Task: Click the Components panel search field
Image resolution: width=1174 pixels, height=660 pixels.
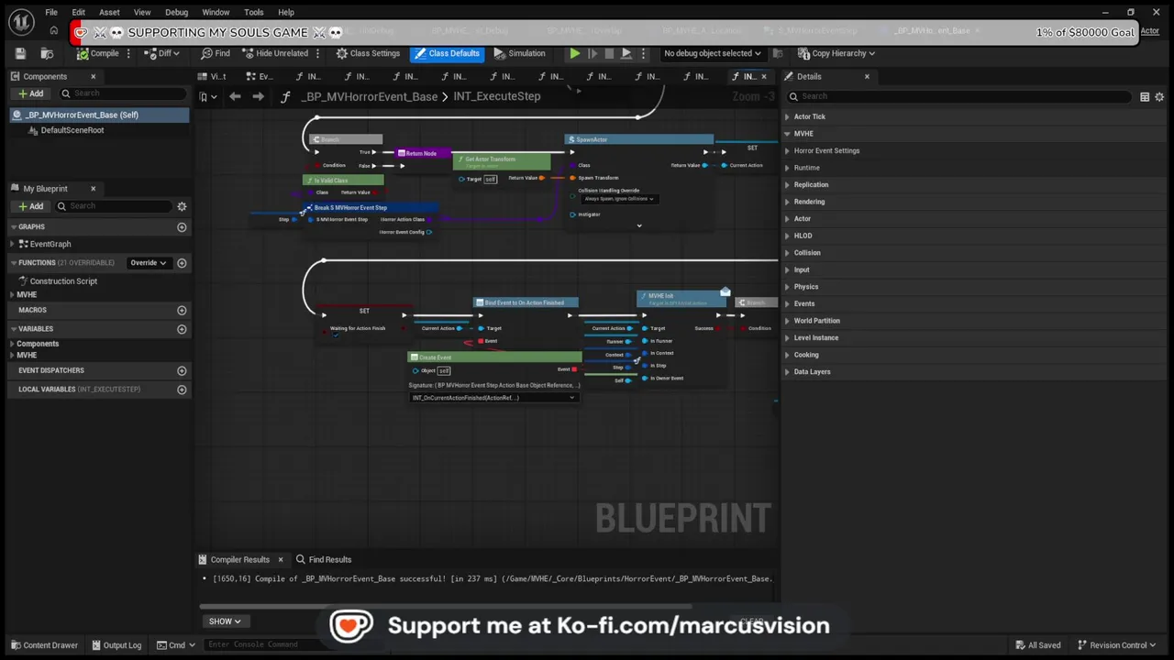Action: 124,93
